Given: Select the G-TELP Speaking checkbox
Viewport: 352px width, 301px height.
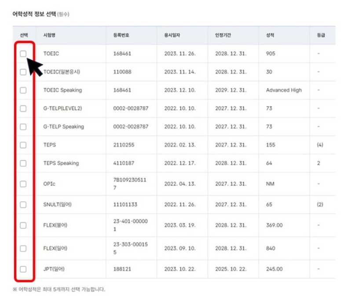Looking at the screenshot, I should 24,126.
